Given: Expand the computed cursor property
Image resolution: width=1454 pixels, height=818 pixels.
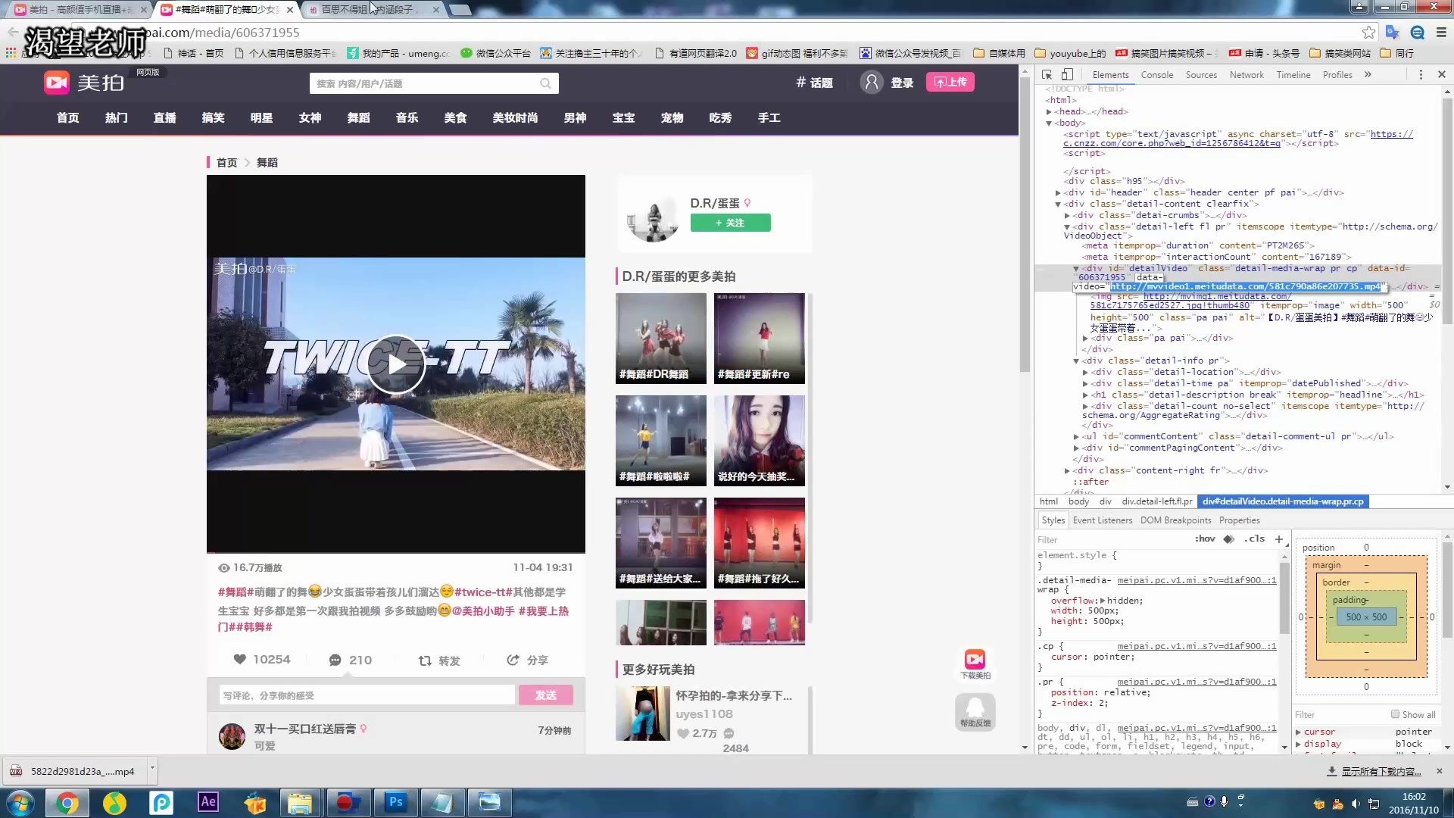Looking at the screenshot, I should pyautogui.click(x=1298, y=732).
